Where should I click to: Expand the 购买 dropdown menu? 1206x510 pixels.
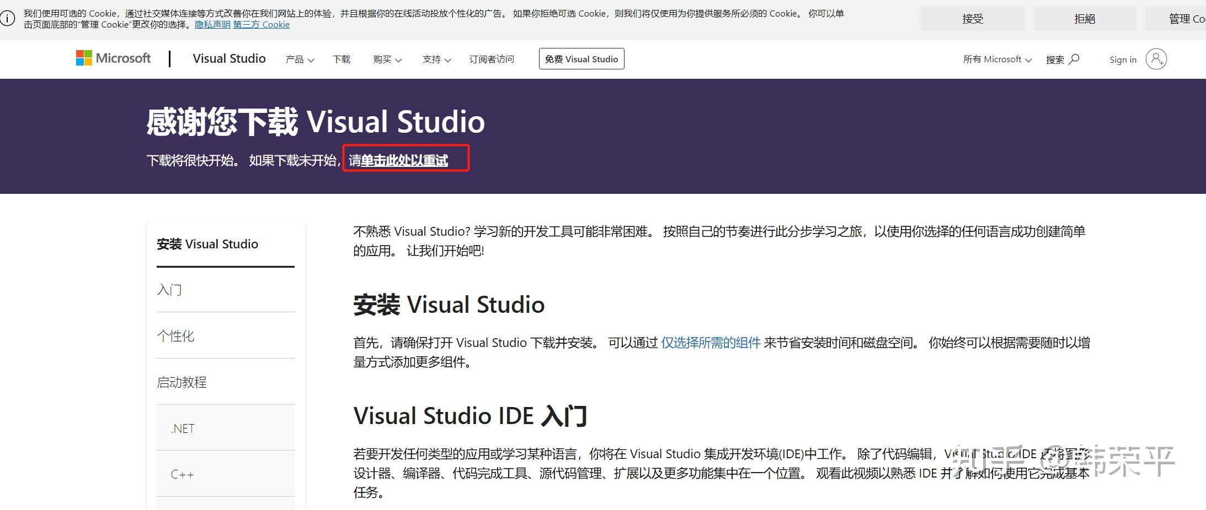387,59
